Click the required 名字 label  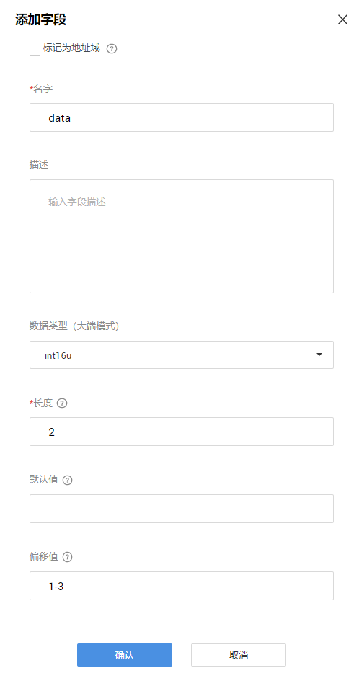(x=41, y=89)
